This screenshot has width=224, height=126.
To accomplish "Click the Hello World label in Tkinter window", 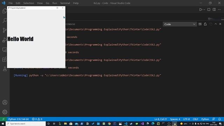I will pos(20,39).
